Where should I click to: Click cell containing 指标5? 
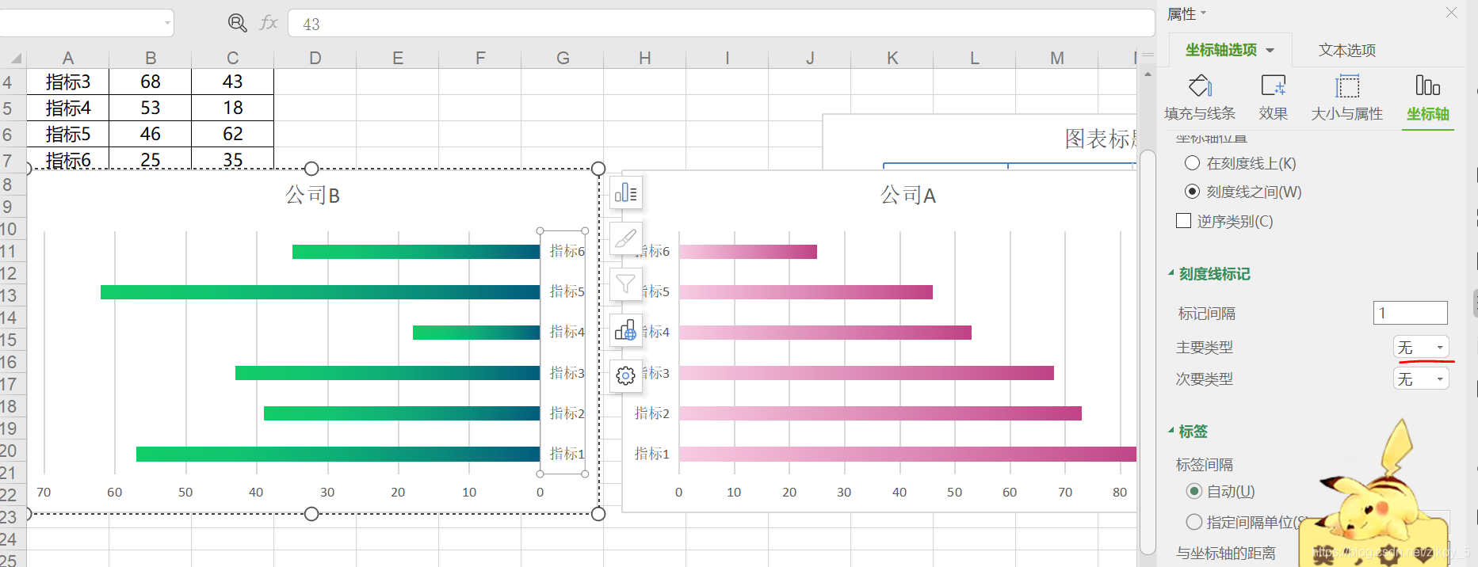[68, 134]
